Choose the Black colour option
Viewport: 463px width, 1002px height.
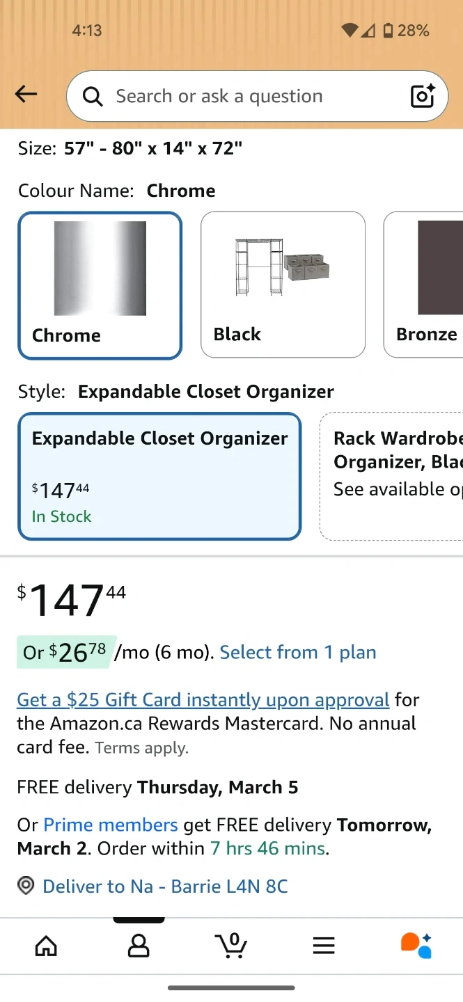tap(283, 285)
